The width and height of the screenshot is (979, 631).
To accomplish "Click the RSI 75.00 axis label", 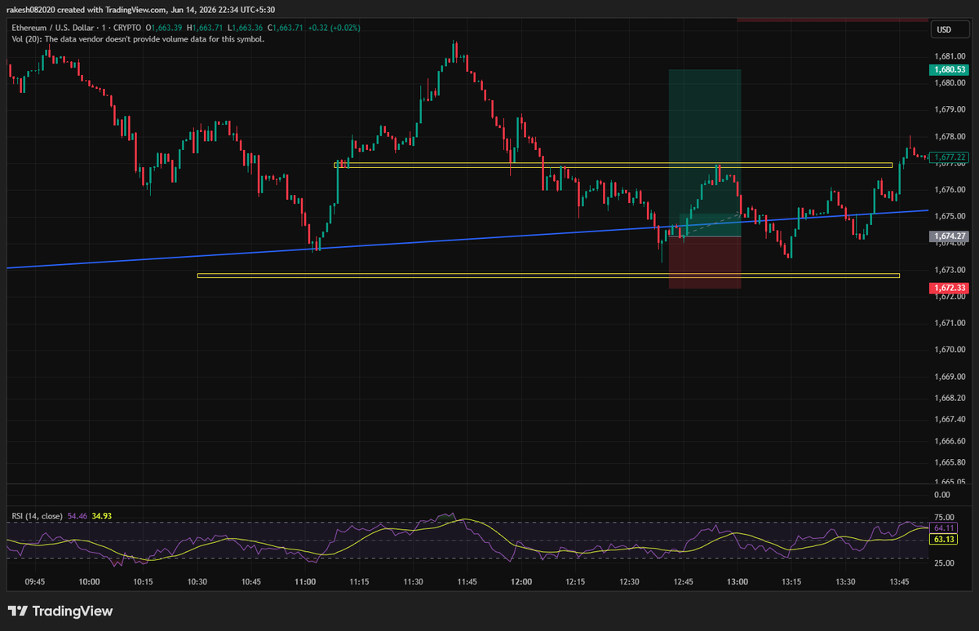I will point(944,518).
